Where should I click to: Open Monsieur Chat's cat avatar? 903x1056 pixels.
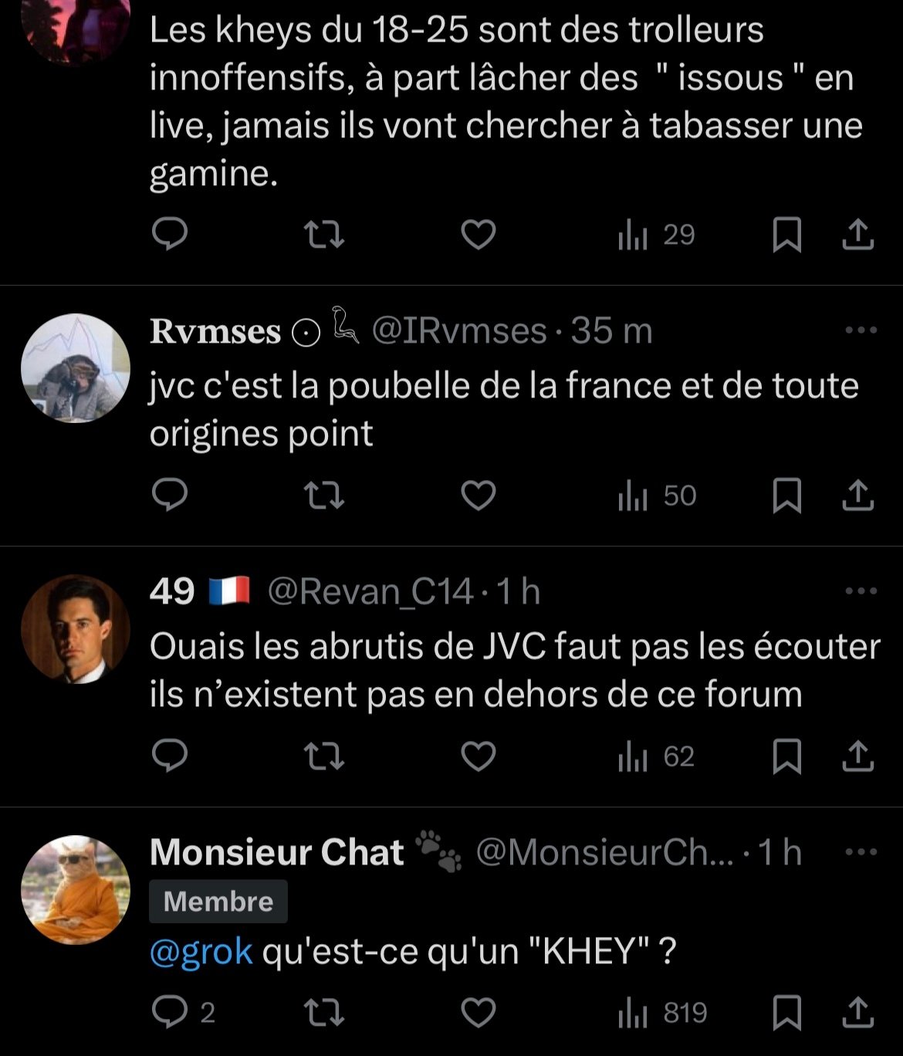click(75, 889)
